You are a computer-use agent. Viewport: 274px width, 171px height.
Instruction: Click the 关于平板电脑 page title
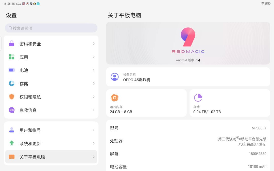[x=124, y=15]
